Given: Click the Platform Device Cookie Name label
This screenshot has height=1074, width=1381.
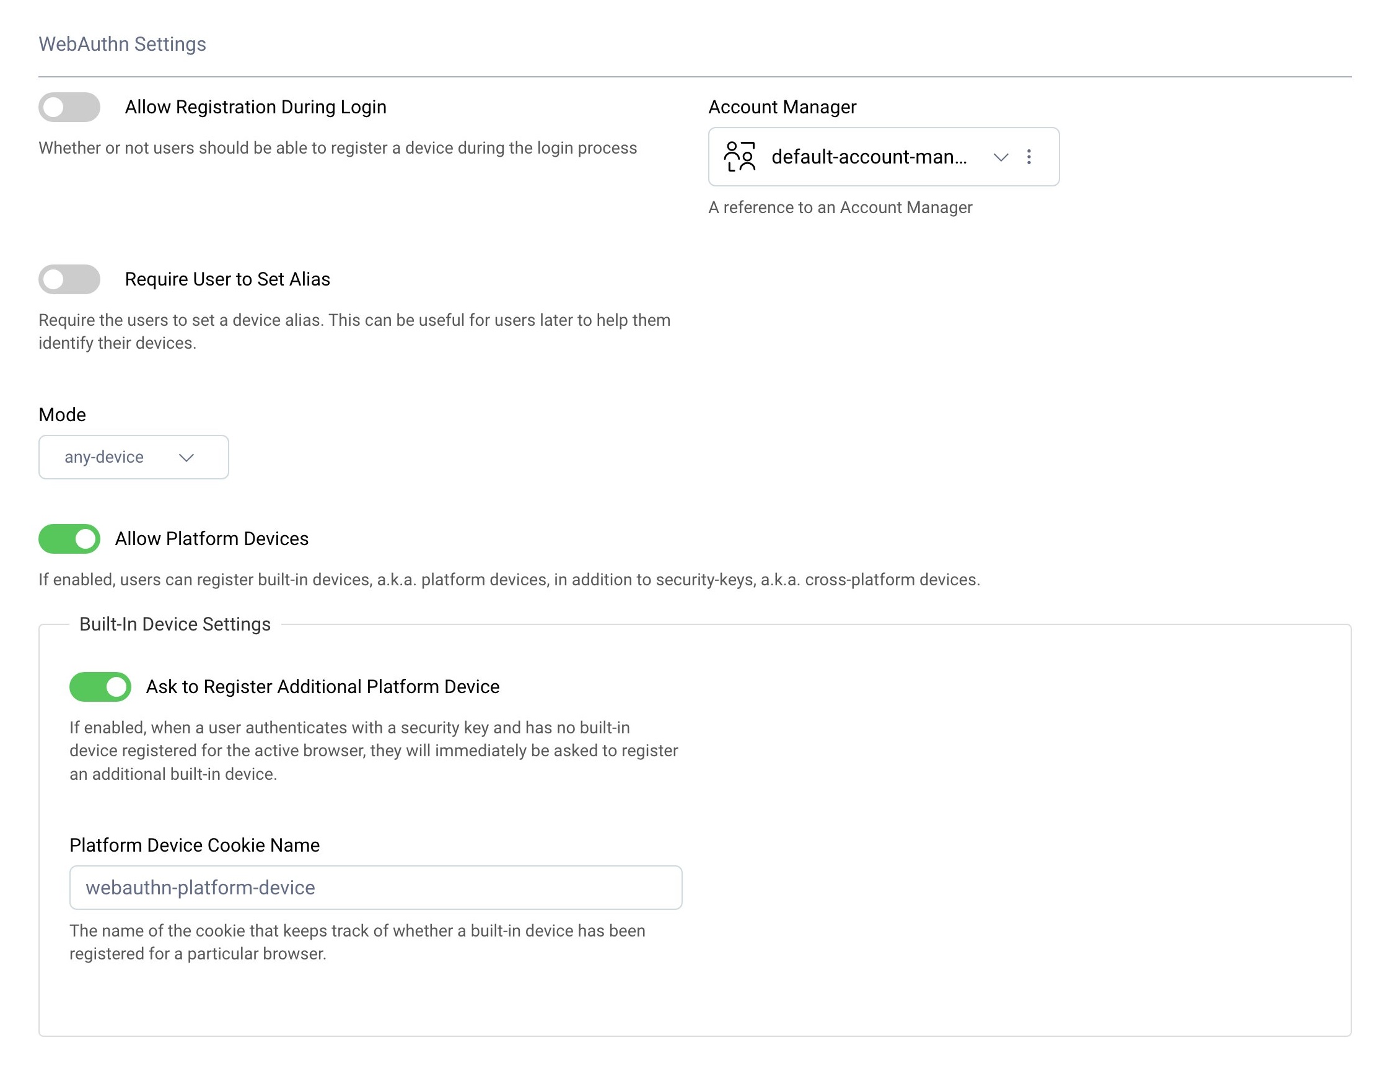Looking at the screenshot, I should (194, 845).
